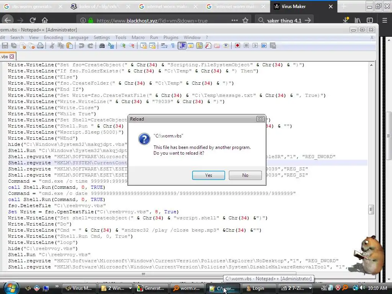
Task: Click the Paste clipboard icon
Action: click(70, 46)
